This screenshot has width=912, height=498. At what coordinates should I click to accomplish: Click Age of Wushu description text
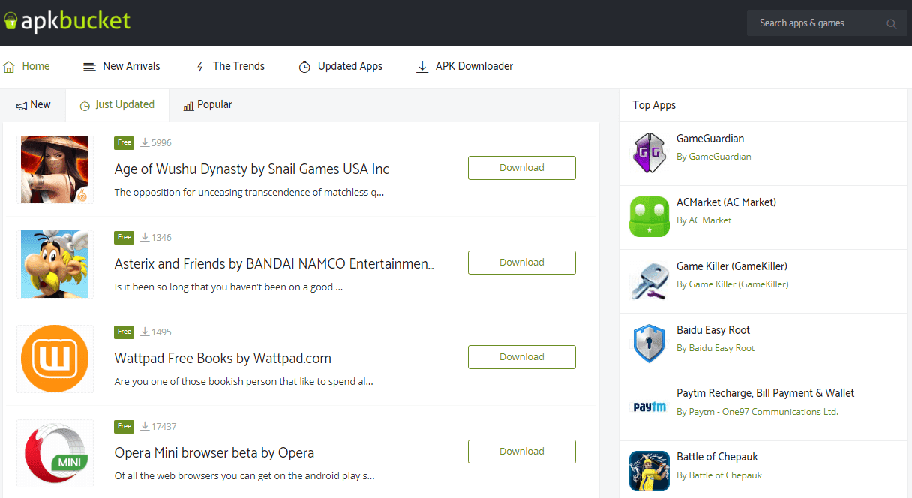click(249, 193)
